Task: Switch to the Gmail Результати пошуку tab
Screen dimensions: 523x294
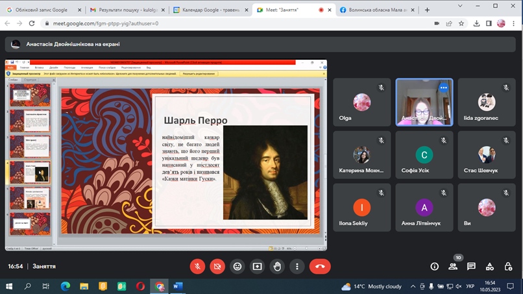Action: 125,10
